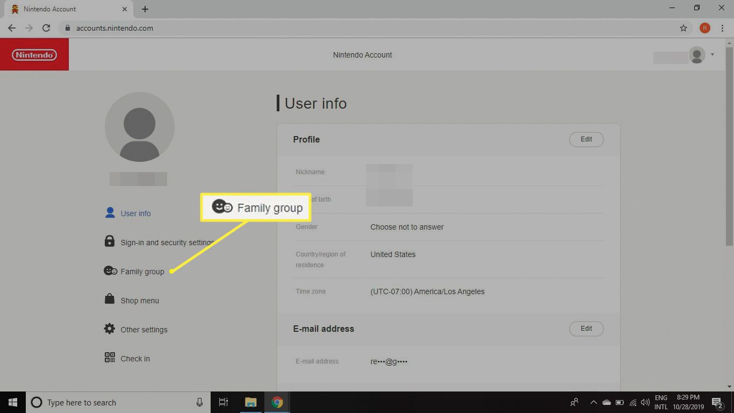Open File Explorer from the taskbar
The image size is (734, 413).
click(250, 402)
